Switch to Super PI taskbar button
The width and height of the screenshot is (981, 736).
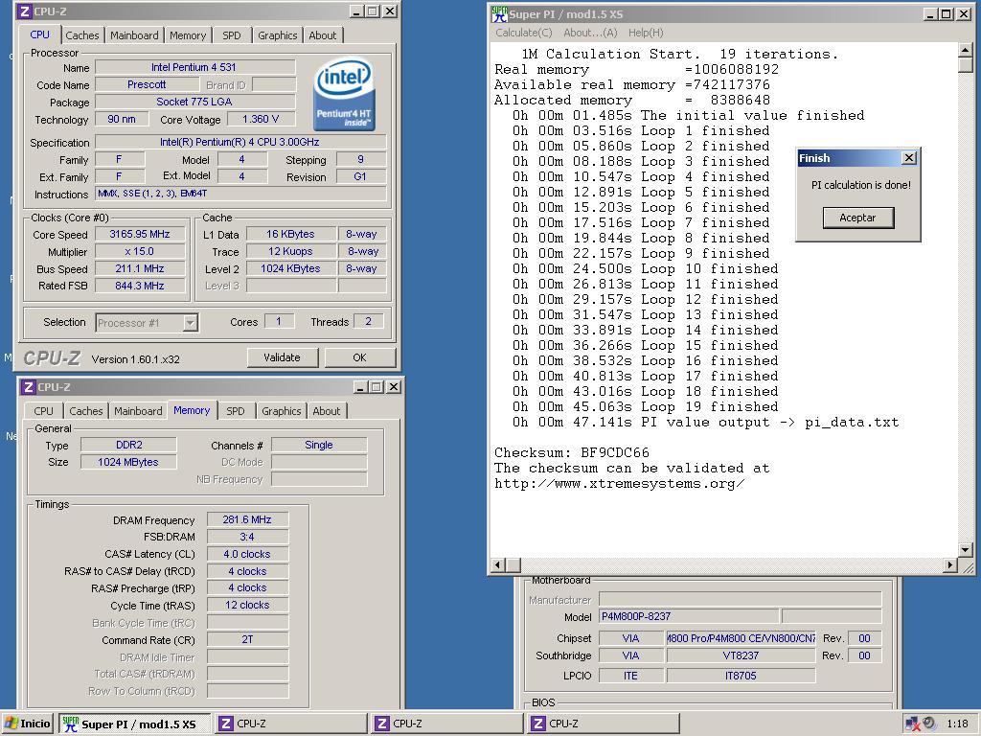tap(134, 724)
